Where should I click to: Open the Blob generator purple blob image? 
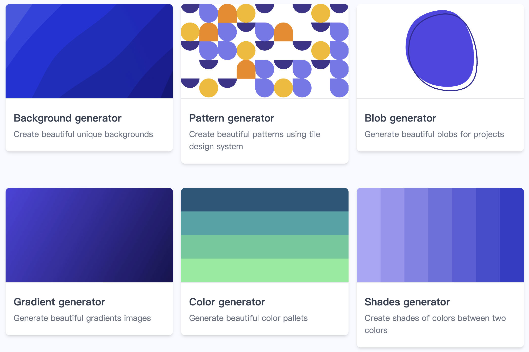click(441, 51)
